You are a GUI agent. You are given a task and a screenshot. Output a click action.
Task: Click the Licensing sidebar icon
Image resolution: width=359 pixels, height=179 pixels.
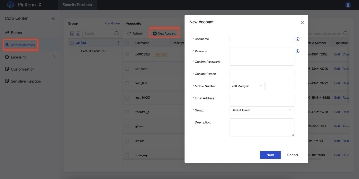7,57
